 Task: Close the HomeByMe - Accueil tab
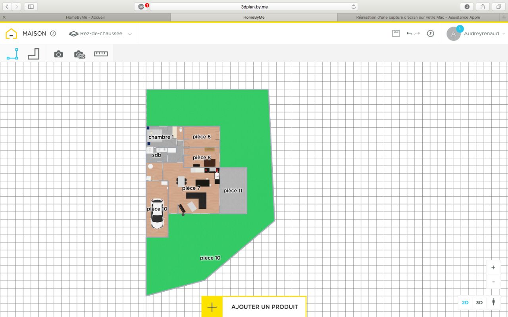(x=4, y=17)
